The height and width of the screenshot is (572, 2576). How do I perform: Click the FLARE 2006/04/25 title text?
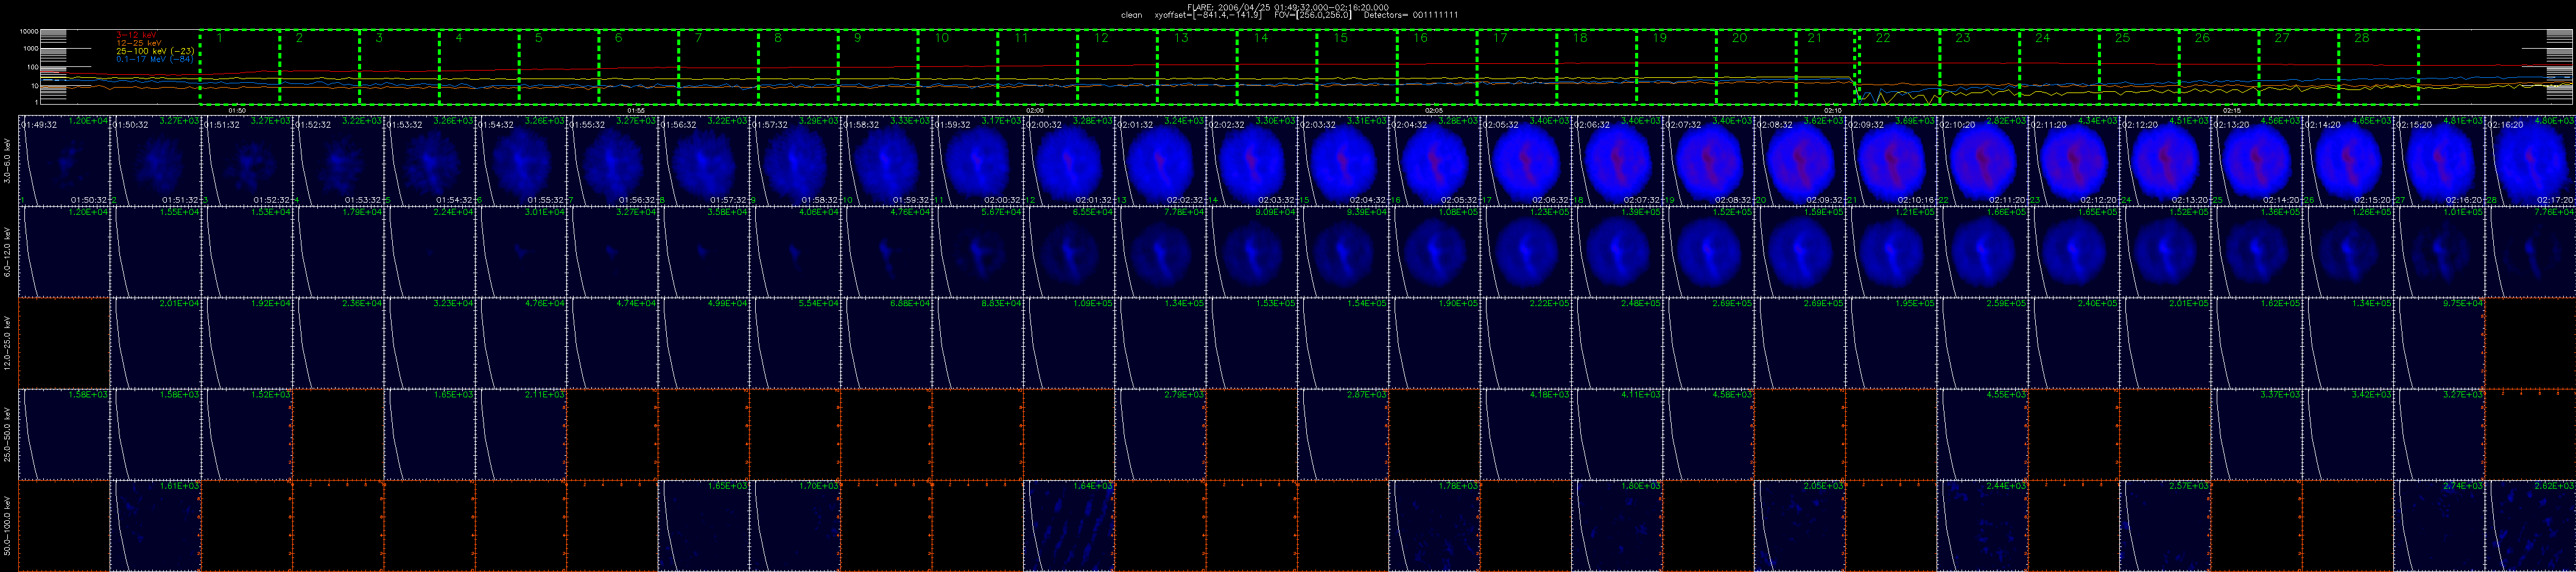pos(1287,7)
